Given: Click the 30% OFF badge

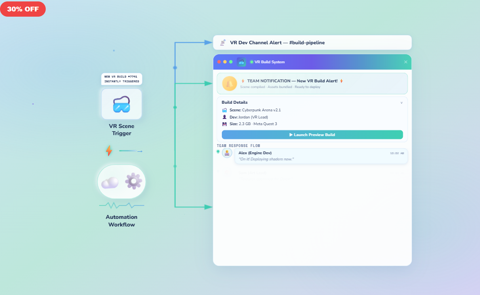Looking at the screenshot, I should pos(23,9).
